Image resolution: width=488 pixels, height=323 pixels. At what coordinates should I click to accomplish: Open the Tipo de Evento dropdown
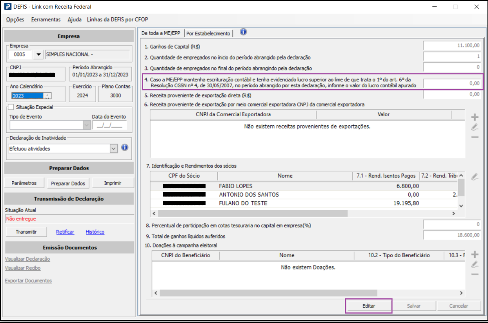point(86,125)
